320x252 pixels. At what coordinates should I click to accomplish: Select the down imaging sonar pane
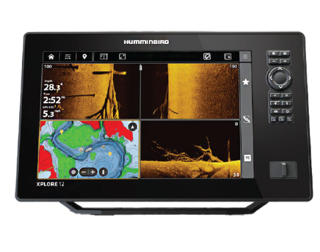(x=190, y=149)
